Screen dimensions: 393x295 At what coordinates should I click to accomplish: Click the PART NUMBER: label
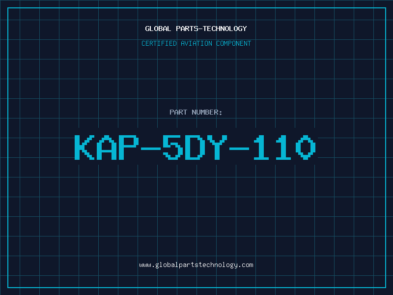pos(196,112)
